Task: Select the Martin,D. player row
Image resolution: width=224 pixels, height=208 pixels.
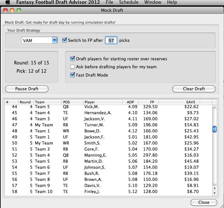Action: 108,161
